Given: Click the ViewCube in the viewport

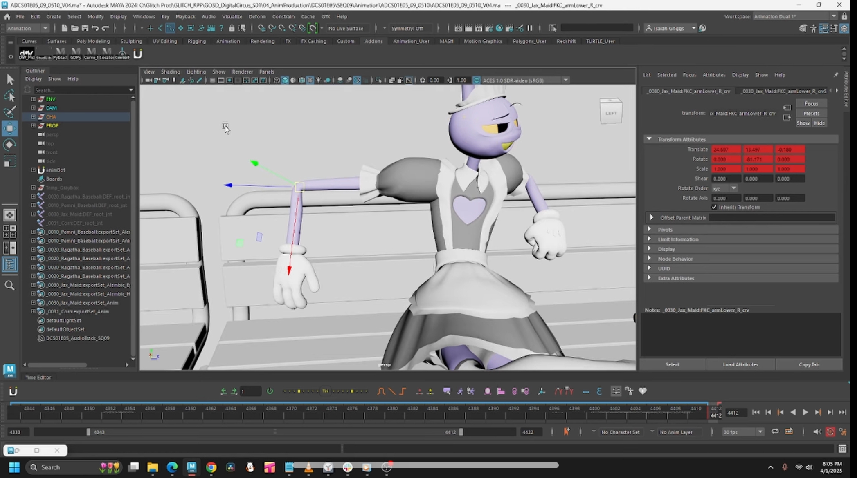Looking at the screenshot, I should coord(611,111).
